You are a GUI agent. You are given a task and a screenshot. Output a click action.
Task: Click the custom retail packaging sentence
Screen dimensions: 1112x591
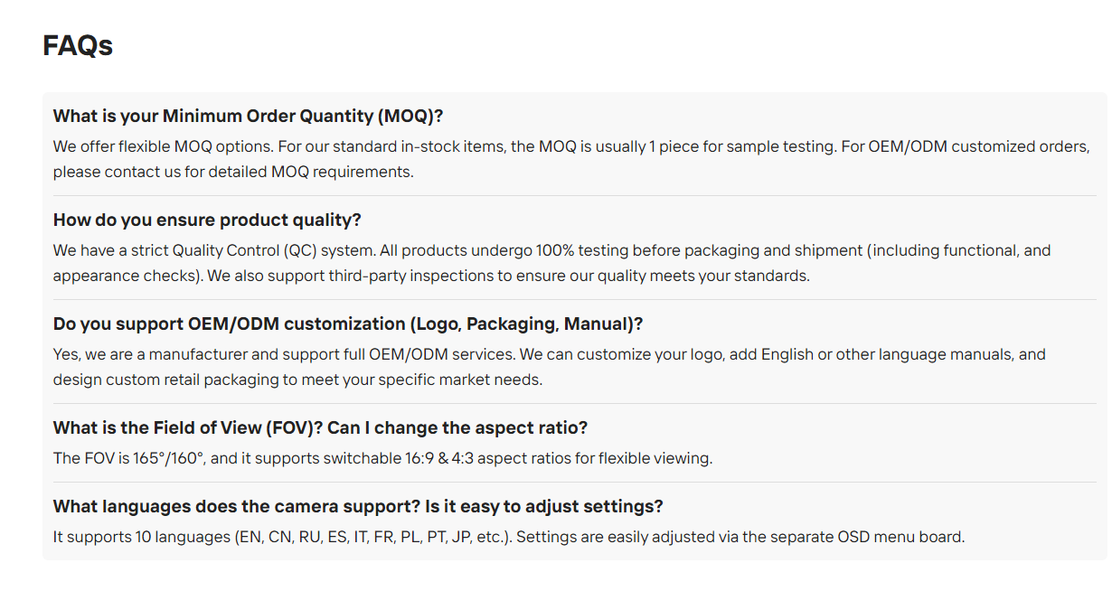[x=297, y=380]
